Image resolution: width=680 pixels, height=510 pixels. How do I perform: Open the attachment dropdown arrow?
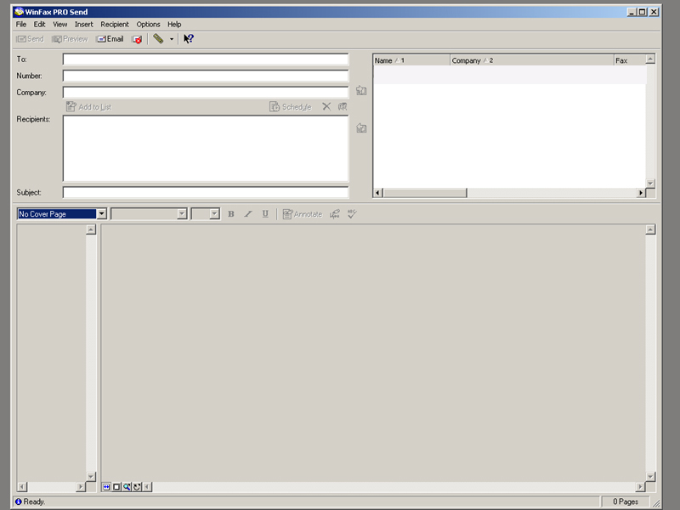(172, 39)
